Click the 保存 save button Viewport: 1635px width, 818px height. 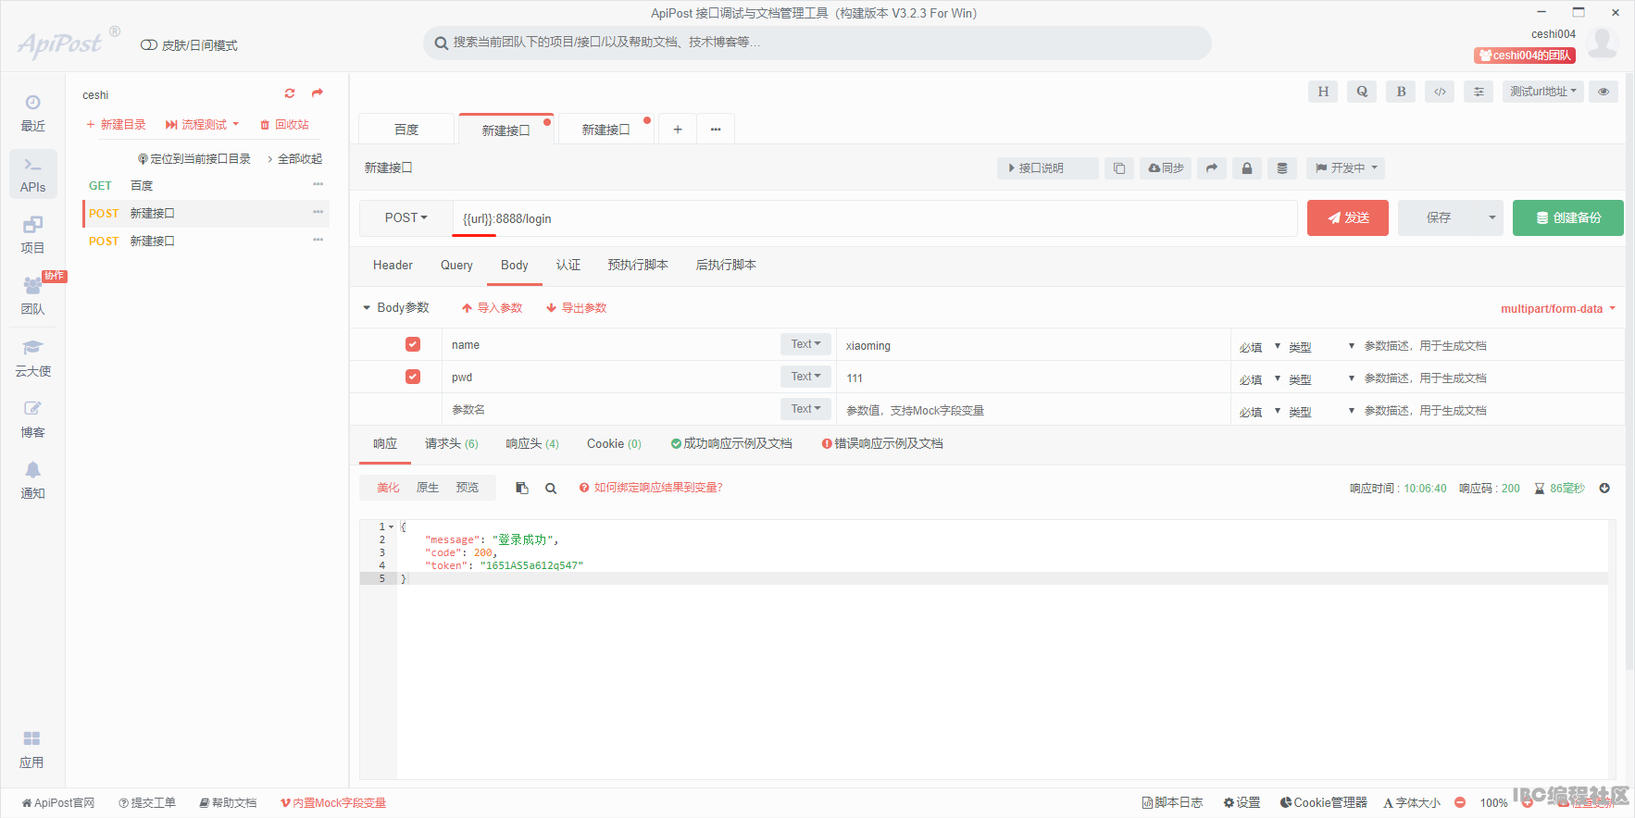1439,218
